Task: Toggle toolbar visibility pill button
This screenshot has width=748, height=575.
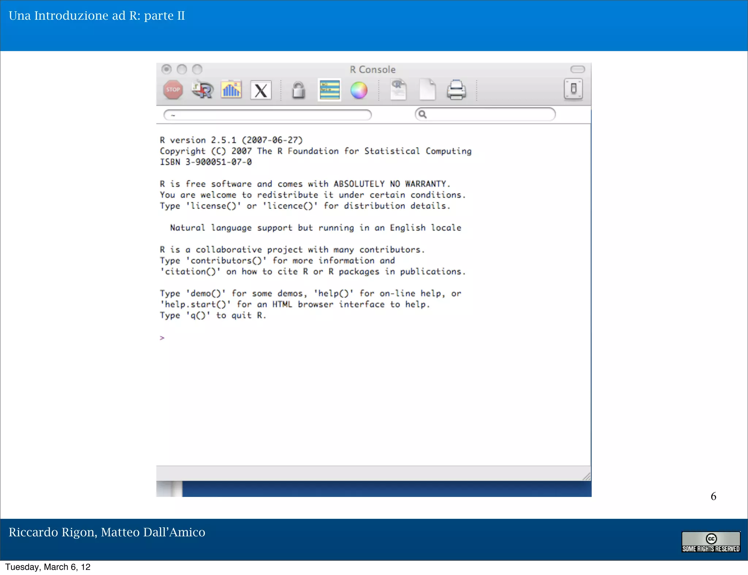Action: (x=577, y=69)
